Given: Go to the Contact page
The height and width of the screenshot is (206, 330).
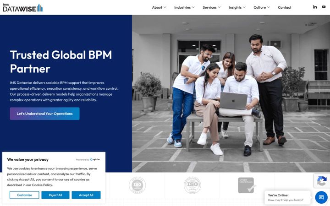Looking at the screenshot, I should coord(285,7).
